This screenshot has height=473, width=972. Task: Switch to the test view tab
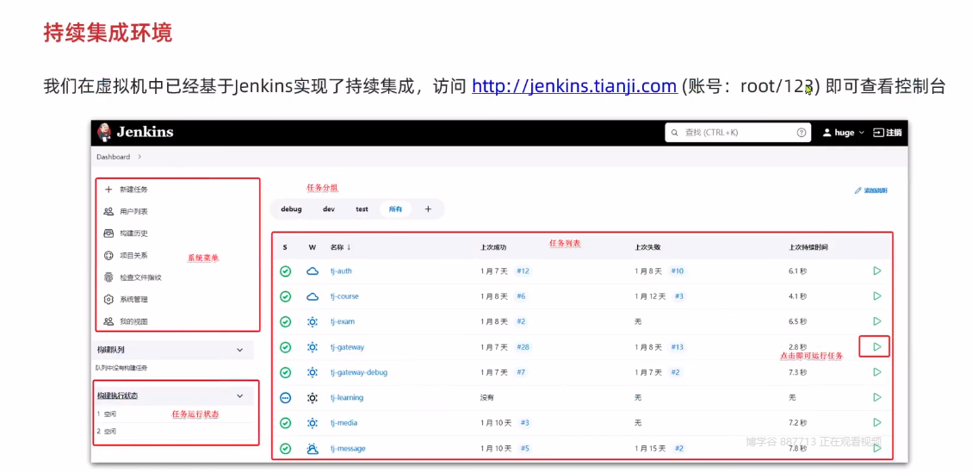pos(362,209)
